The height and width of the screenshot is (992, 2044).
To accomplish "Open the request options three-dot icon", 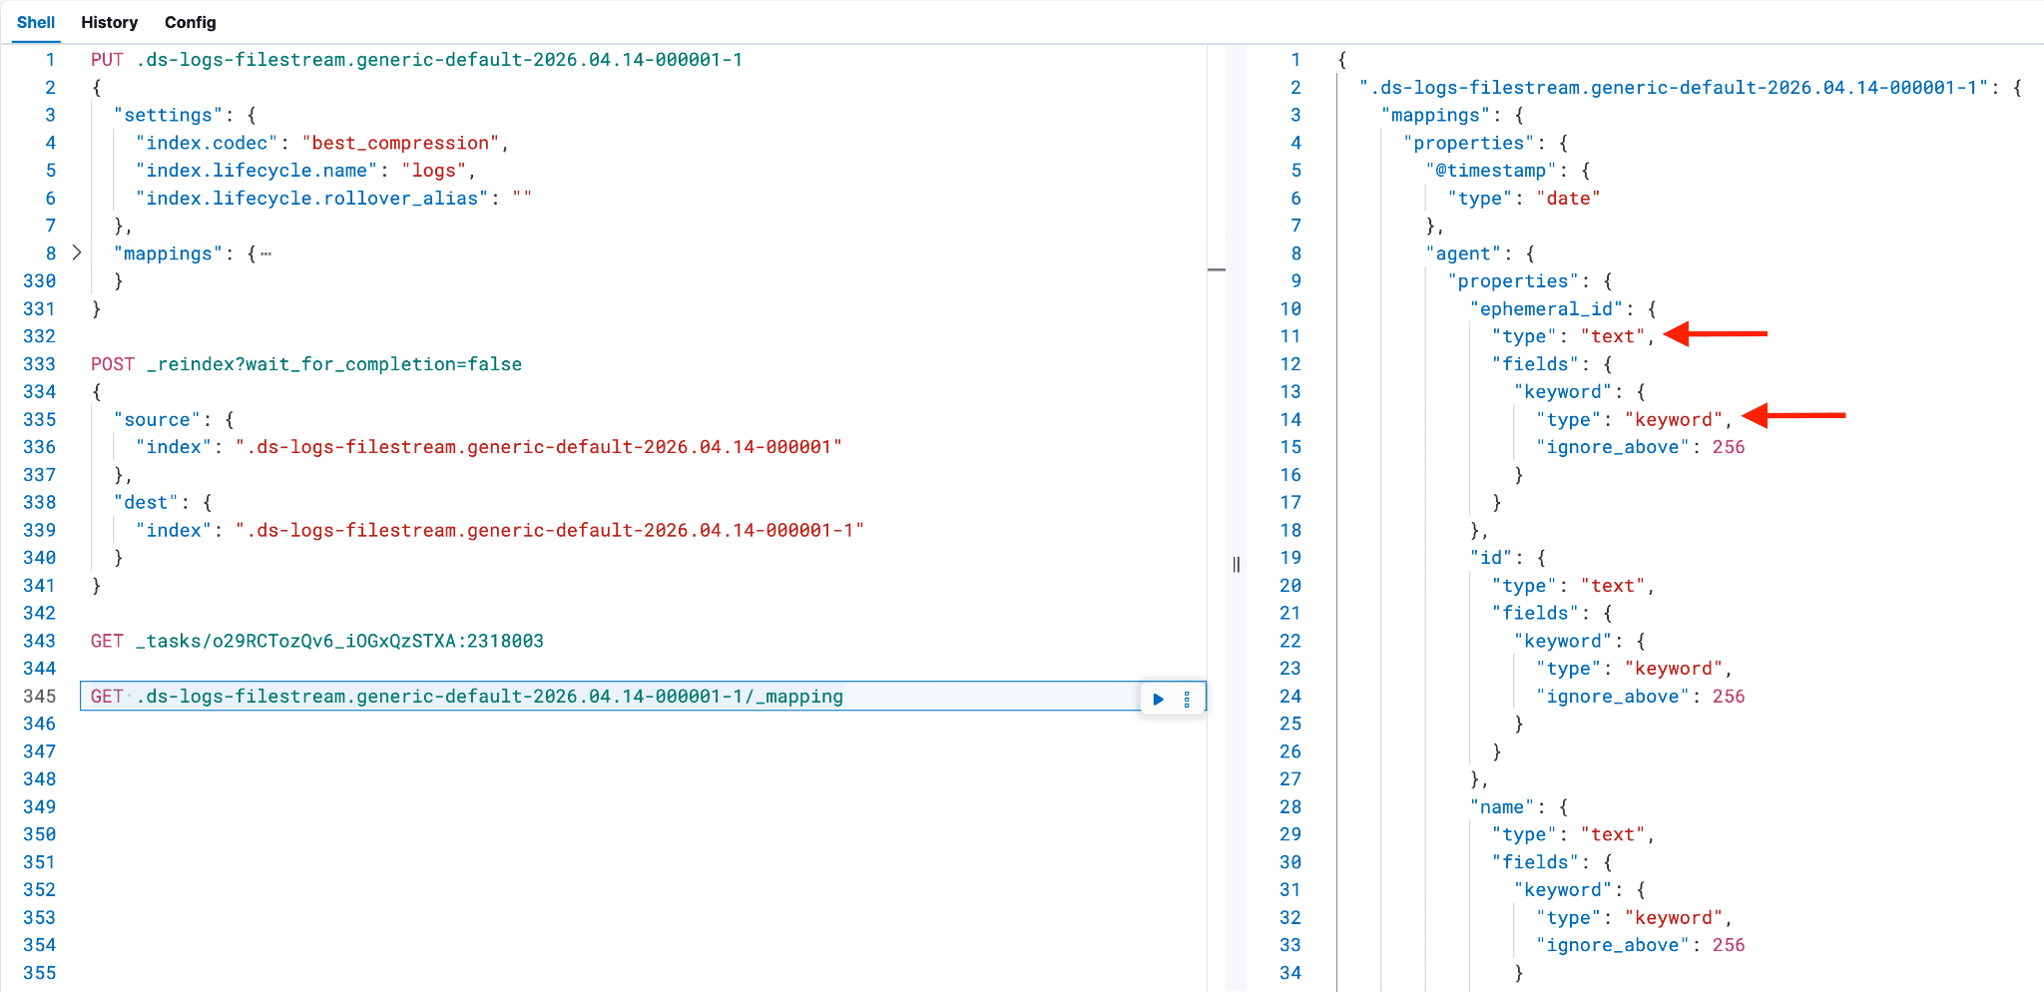I will [1186, 699].
